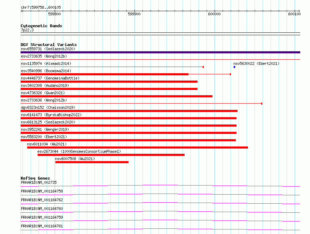Click the 600100 ruler position

click(294, 14)
